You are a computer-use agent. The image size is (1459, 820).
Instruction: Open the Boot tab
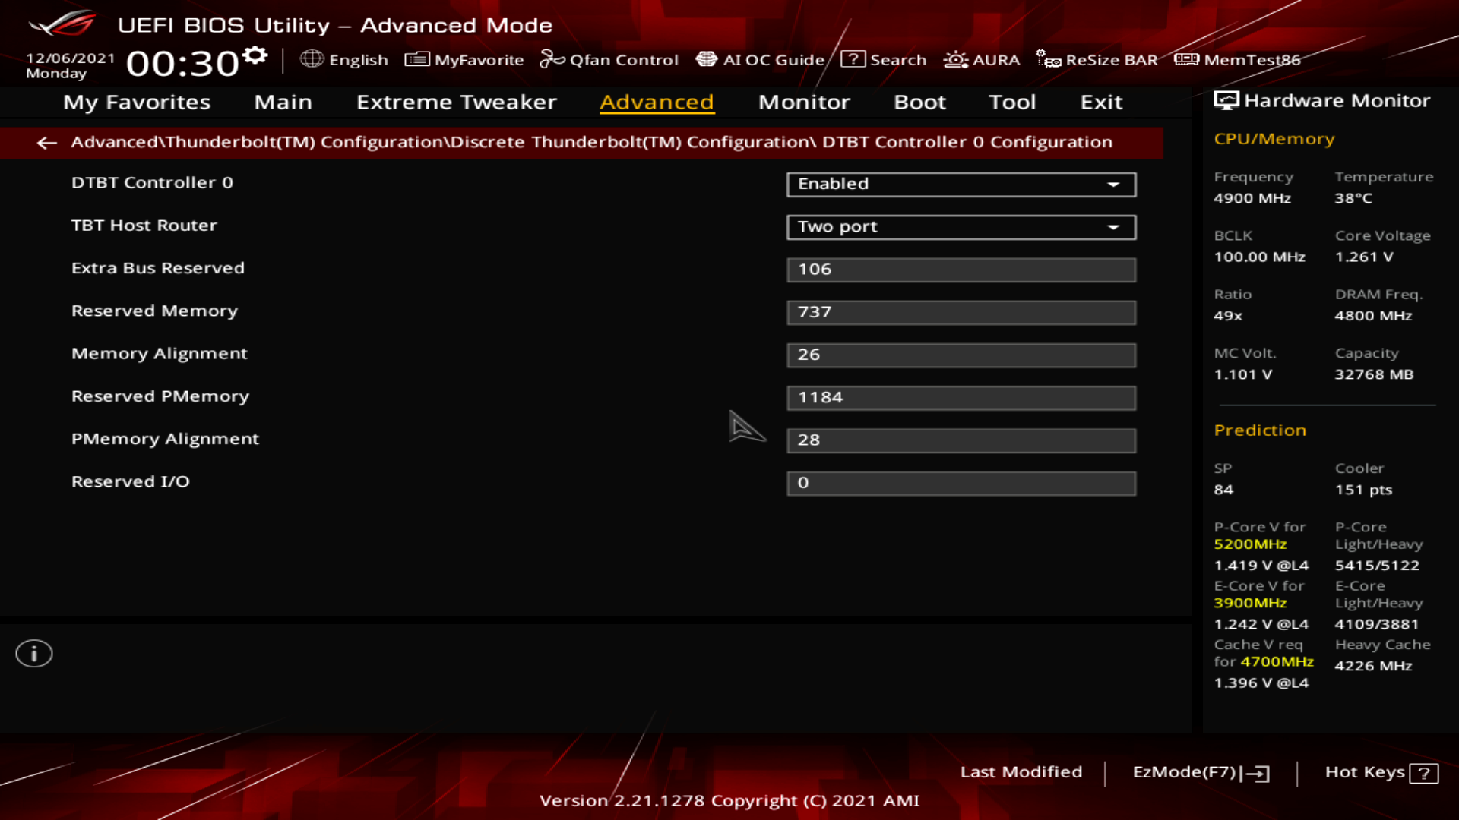(919, 102)
